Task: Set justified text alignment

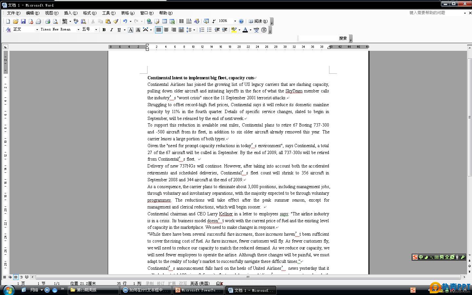Action: [x=159, y=30]
